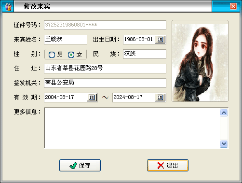The width and height of the screenshot is (242, 183).
Task: Select the 男 gender radio button
Action: [x=52, y=55]
